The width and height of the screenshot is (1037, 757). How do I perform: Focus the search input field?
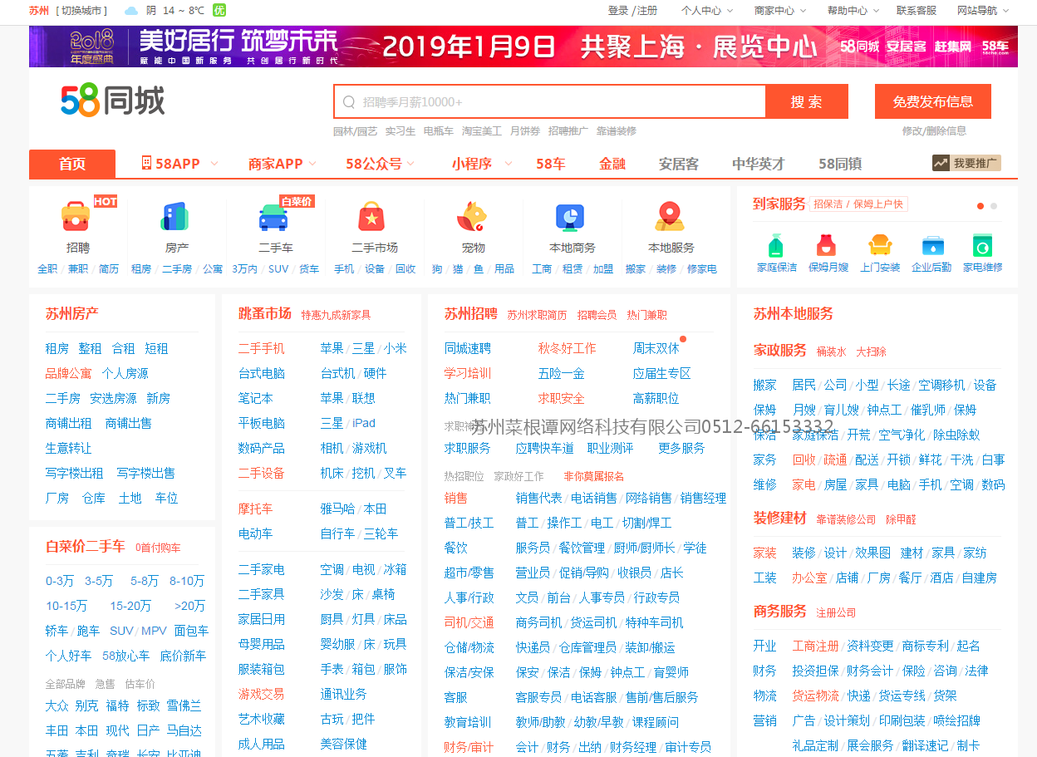point(550,102)
